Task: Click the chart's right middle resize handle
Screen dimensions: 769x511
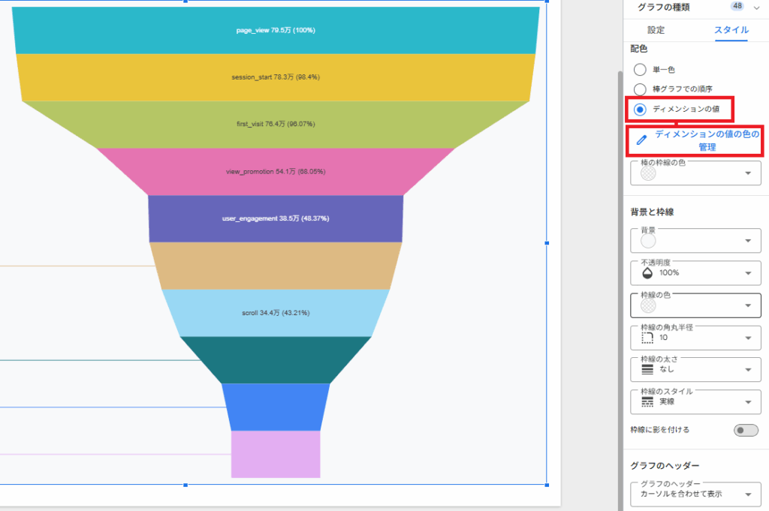Action: click(547, 243)
